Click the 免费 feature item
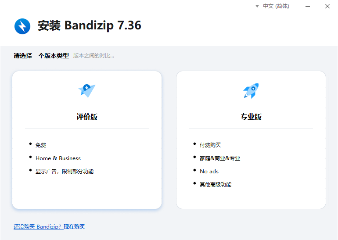This screenshot has height=240, width=338. 41,145
